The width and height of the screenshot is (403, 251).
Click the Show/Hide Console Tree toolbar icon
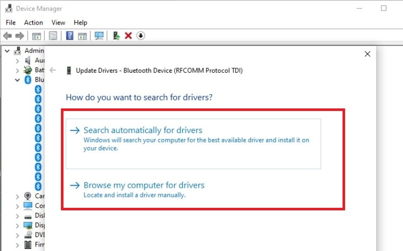point(36,36)
